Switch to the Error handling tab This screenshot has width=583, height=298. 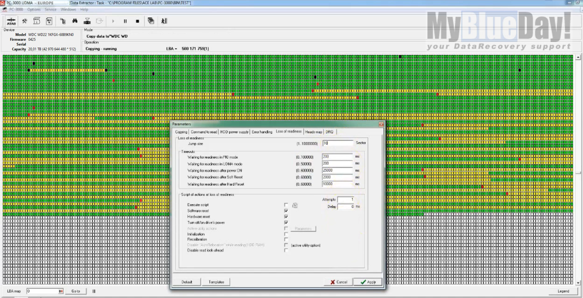point(262,132)
